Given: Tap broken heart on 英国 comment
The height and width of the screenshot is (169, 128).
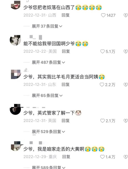Looking at the screenshot, I should (126, 121).
